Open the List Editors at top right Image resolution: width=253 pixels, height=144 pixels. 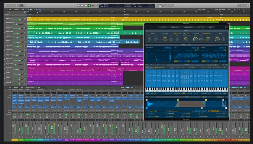(239, 6)
